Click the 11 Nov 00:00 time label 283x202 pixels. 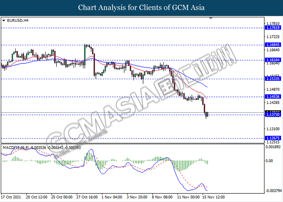(x=188, y=197)
